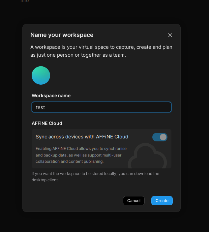Screen dimensions: 209x232
Task: Click the 'Name your workspace' heading
Action: tap(62, 35)
